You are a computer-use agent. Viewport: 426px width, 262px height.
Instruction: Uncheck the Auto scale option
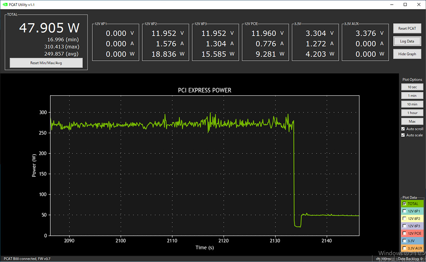[403, 135]
